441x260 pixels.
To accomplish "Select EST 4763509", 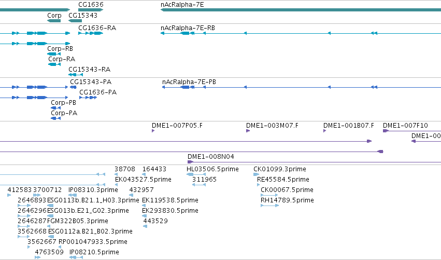I will (49, 252).
